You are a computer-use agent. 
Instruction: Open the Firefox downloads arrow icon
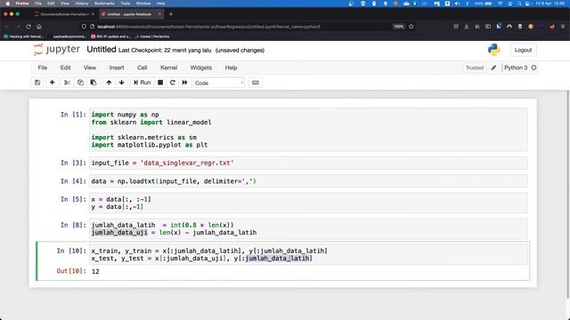(x=467, y=27)
